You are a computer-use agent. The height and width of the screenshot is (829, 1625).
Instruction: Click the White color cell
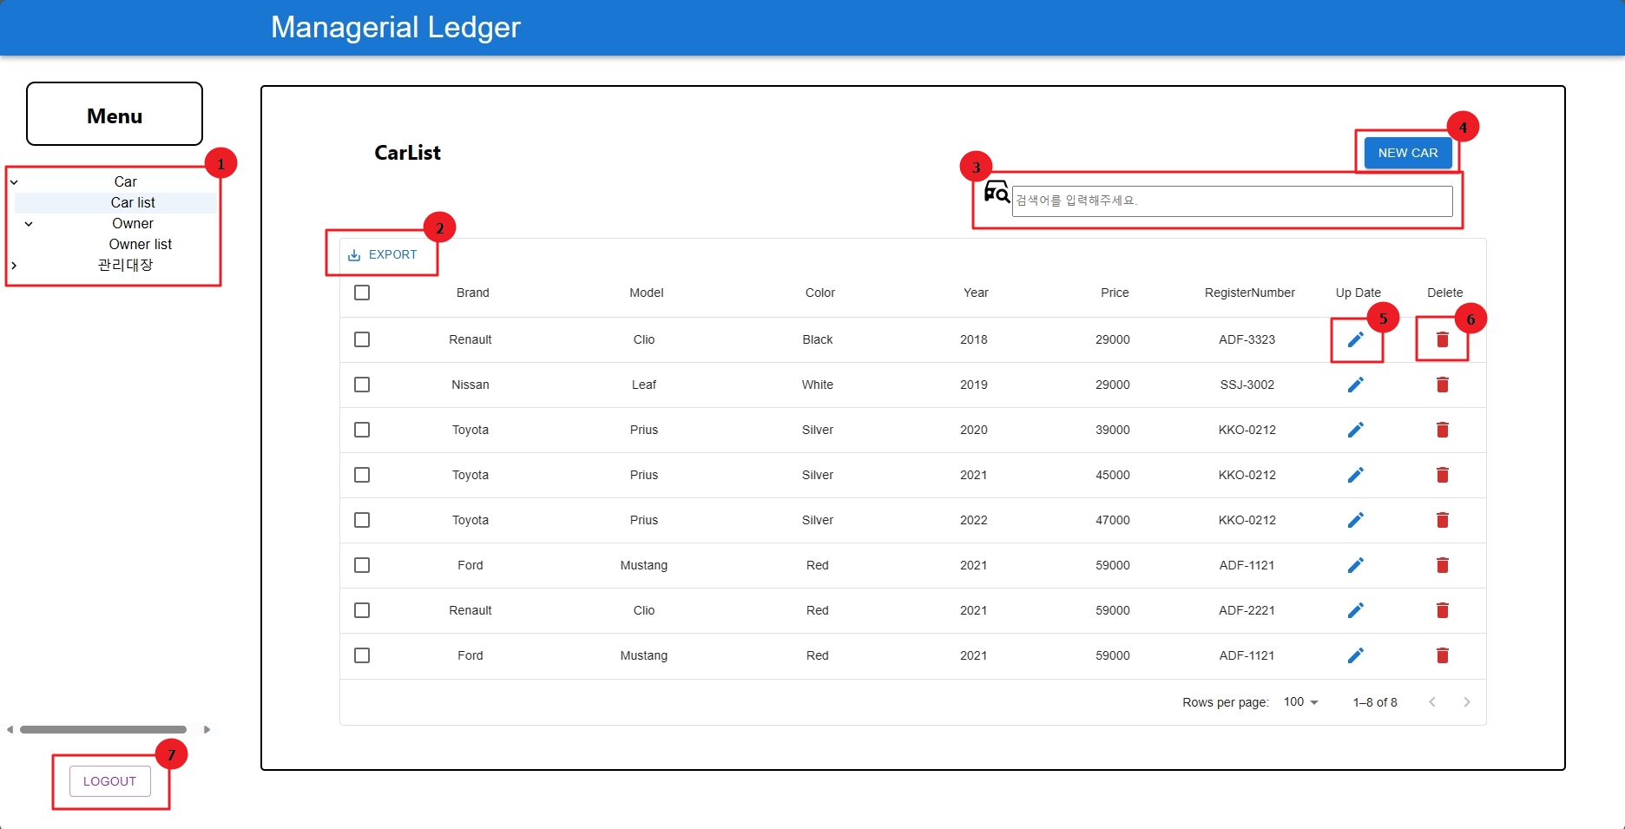818,385
